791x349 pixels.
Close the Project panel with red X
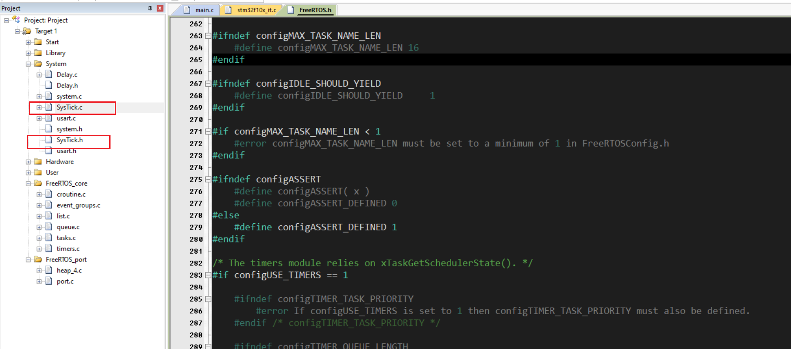point(160,8)
